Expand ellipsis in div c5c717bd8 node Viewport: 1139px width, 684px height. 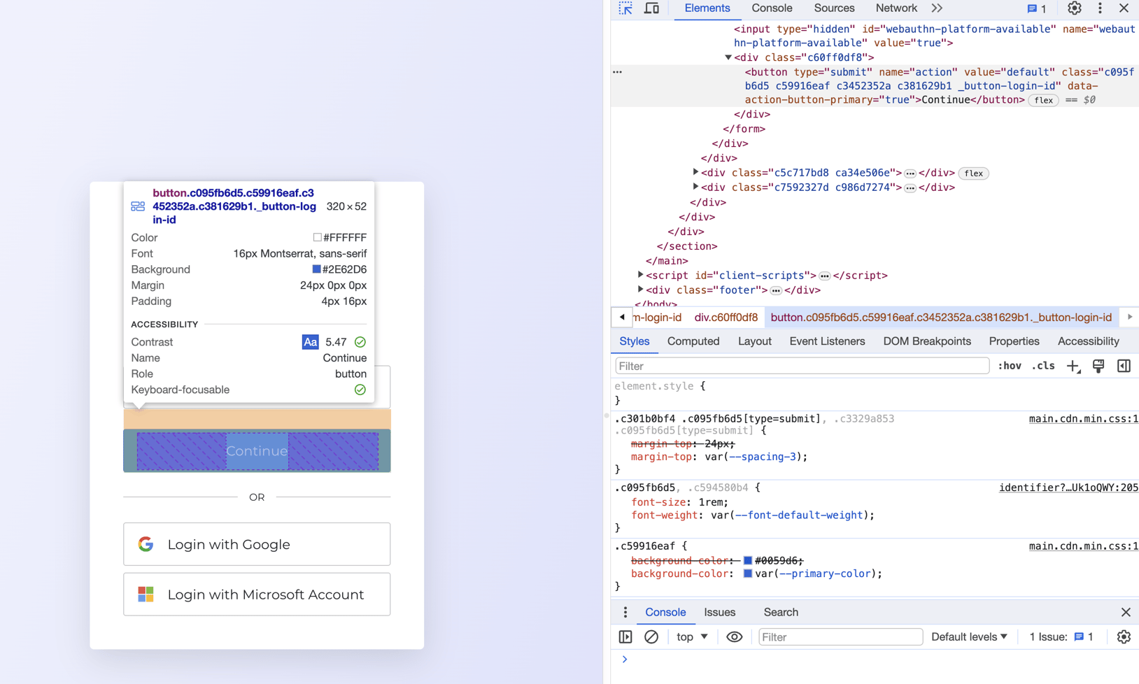[910, 173]
